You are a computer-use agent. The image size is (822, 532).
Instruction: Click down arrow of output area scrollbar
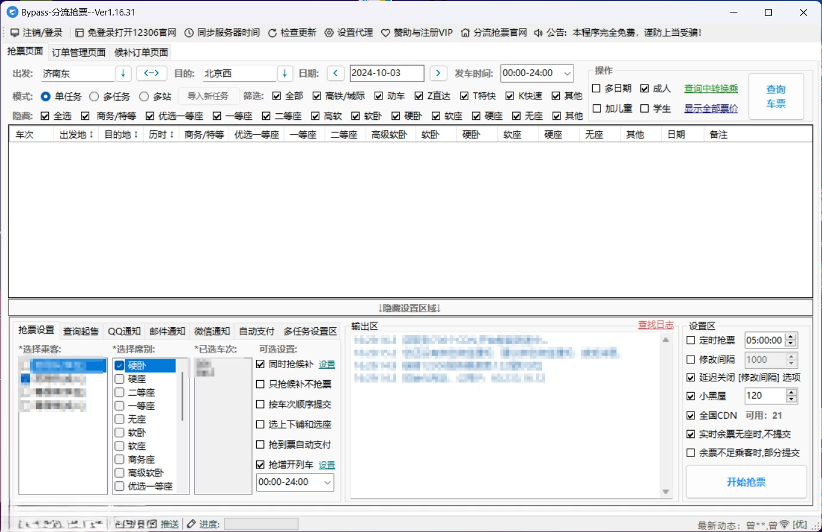click(x=666, y=492)
